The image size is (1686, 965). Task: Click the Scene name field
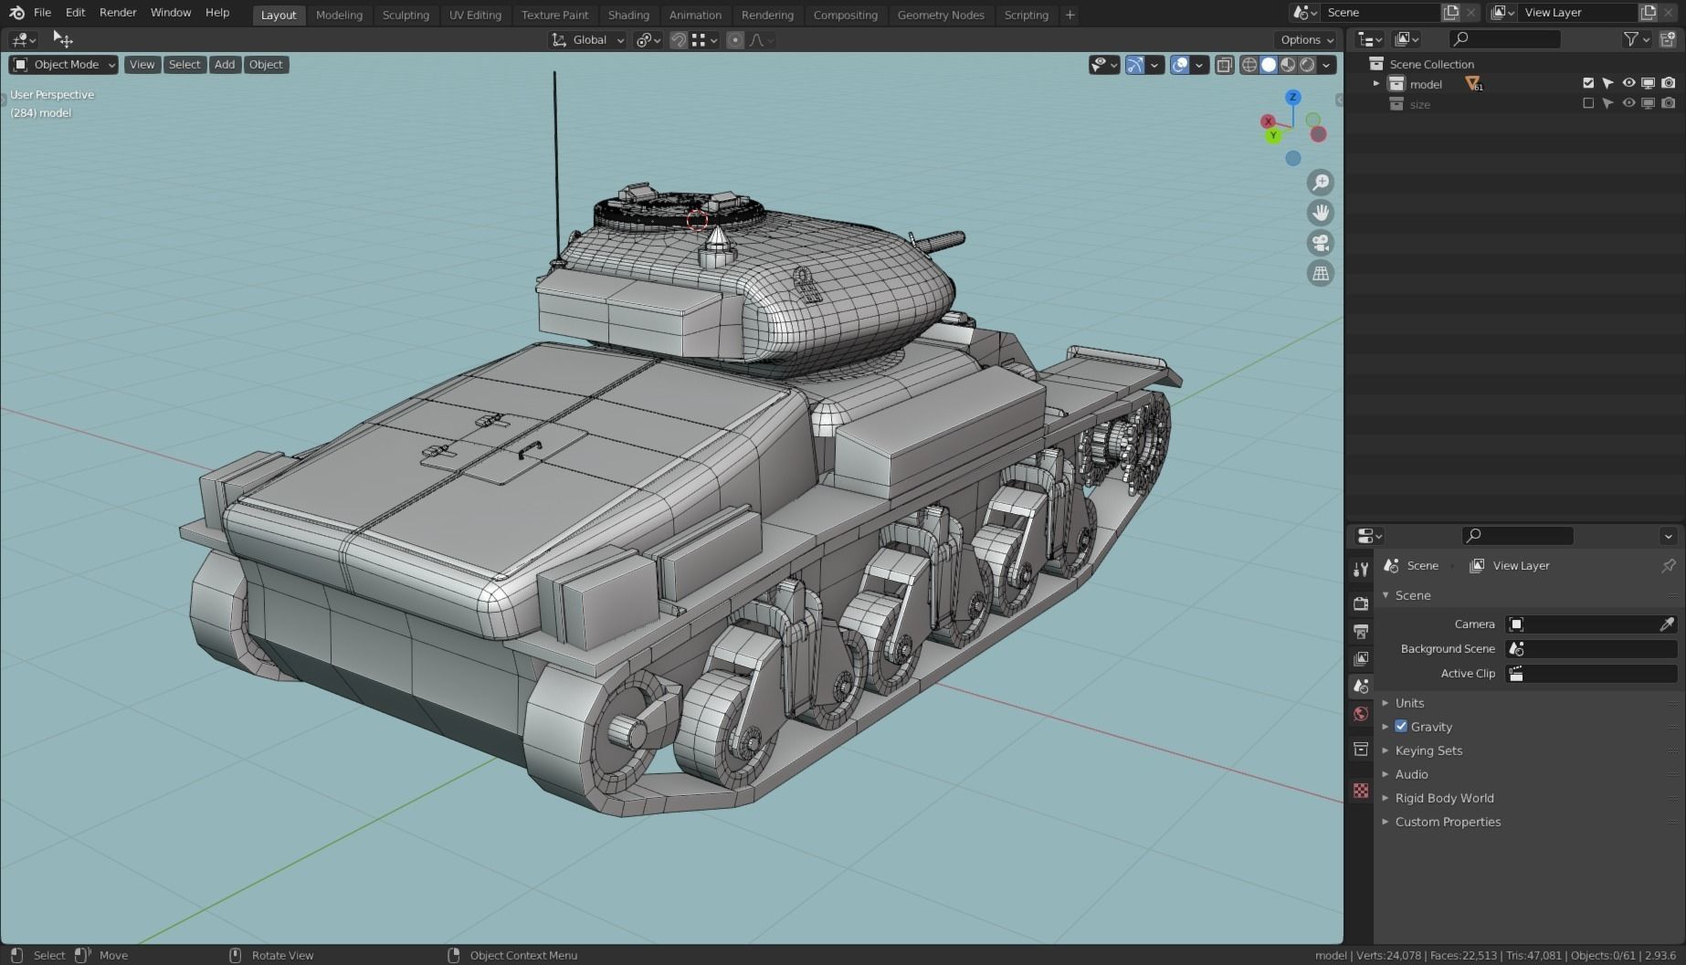click(1379, 13)
